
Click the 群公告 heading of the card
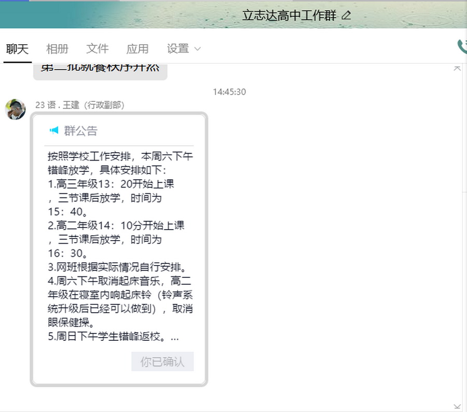pyautogui.click(x=80, y=131)
